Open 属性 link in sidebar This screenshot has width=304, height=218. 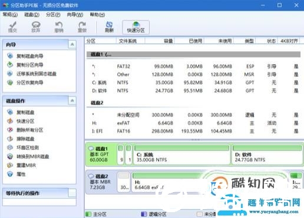point(21,174)
